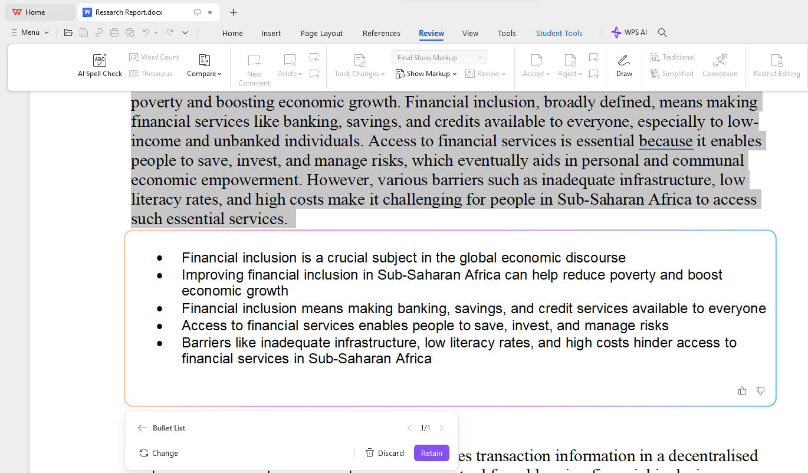Click Change to regenerate bullet list
808x473 pixels.
[159, 453]
